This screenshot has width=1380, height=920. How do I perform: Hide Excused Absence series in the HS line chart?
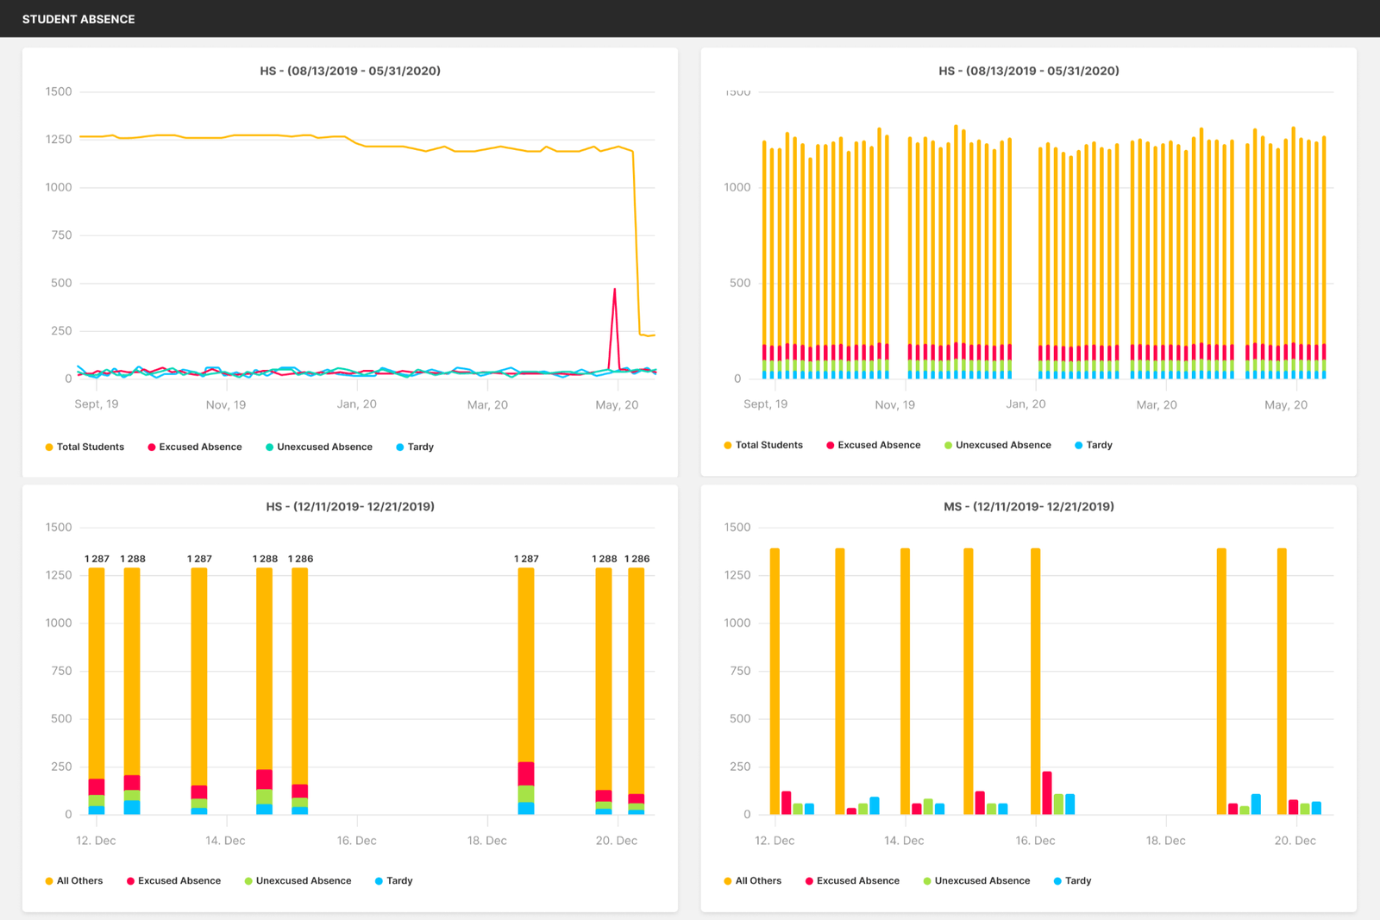[x=194, y=447]
